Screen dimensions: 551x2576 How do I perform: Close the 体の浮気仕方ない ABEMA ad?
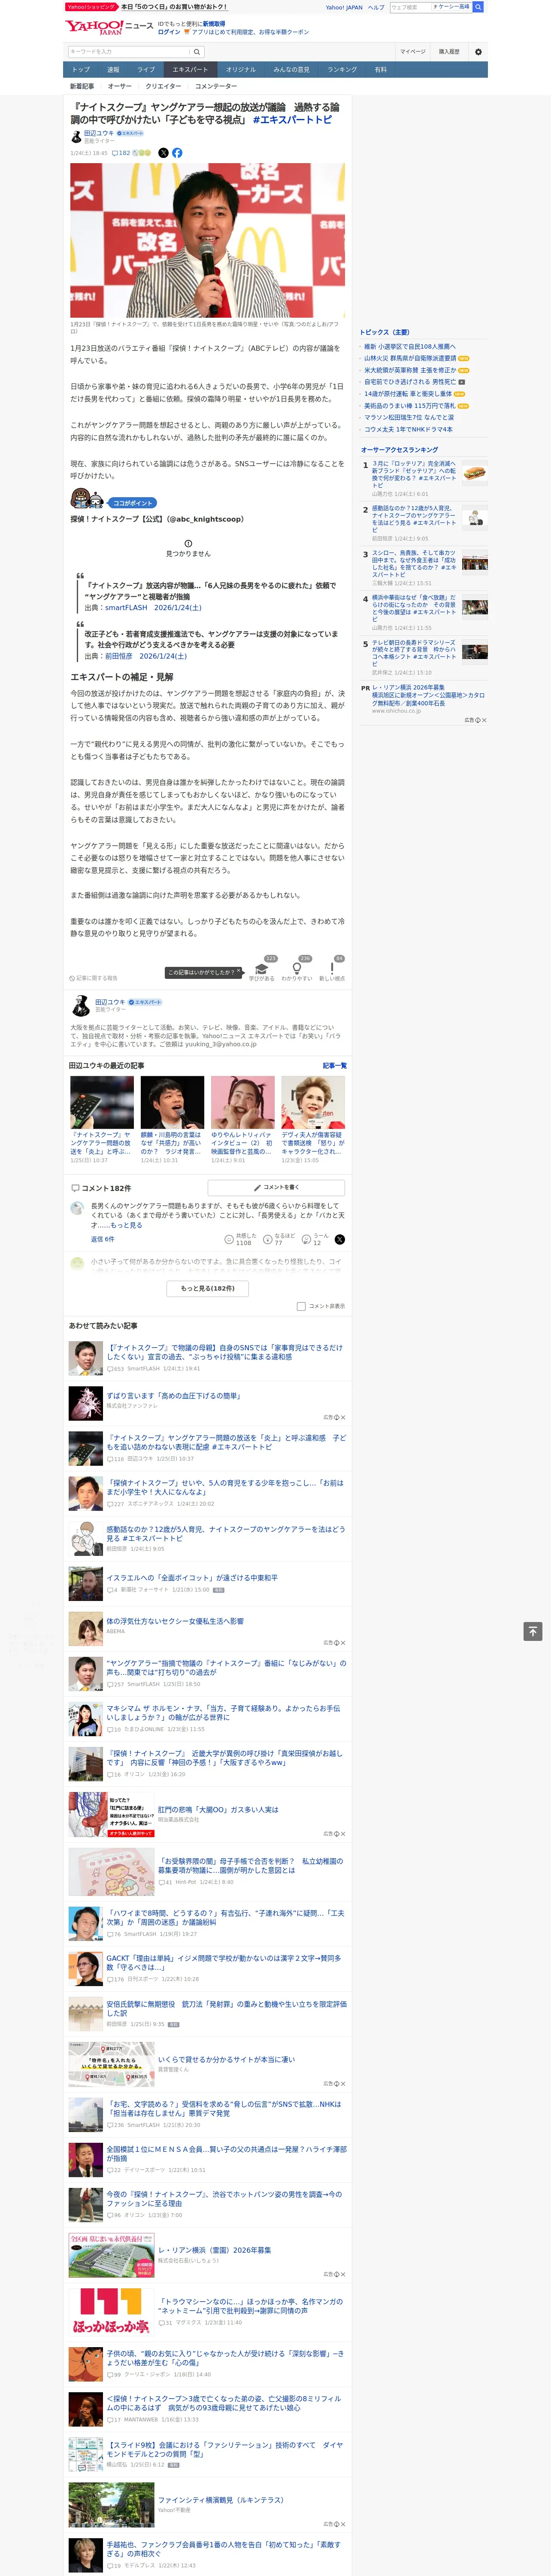pyautogui.click(x=342, y=1643)
